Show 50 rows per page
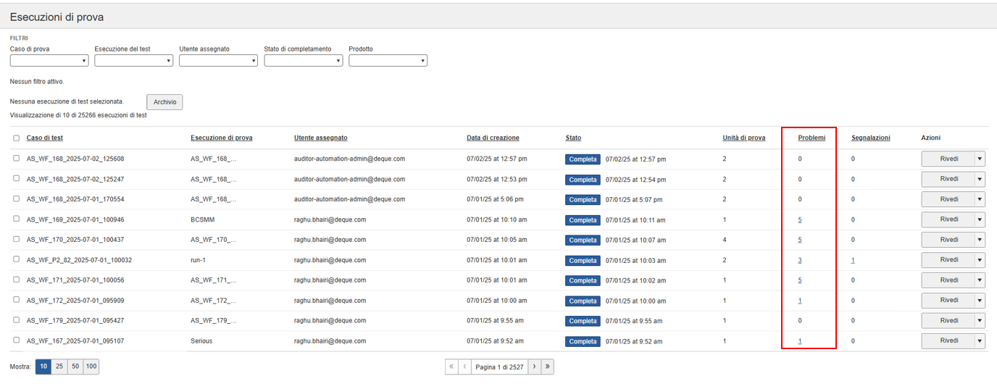 (75, 367)
